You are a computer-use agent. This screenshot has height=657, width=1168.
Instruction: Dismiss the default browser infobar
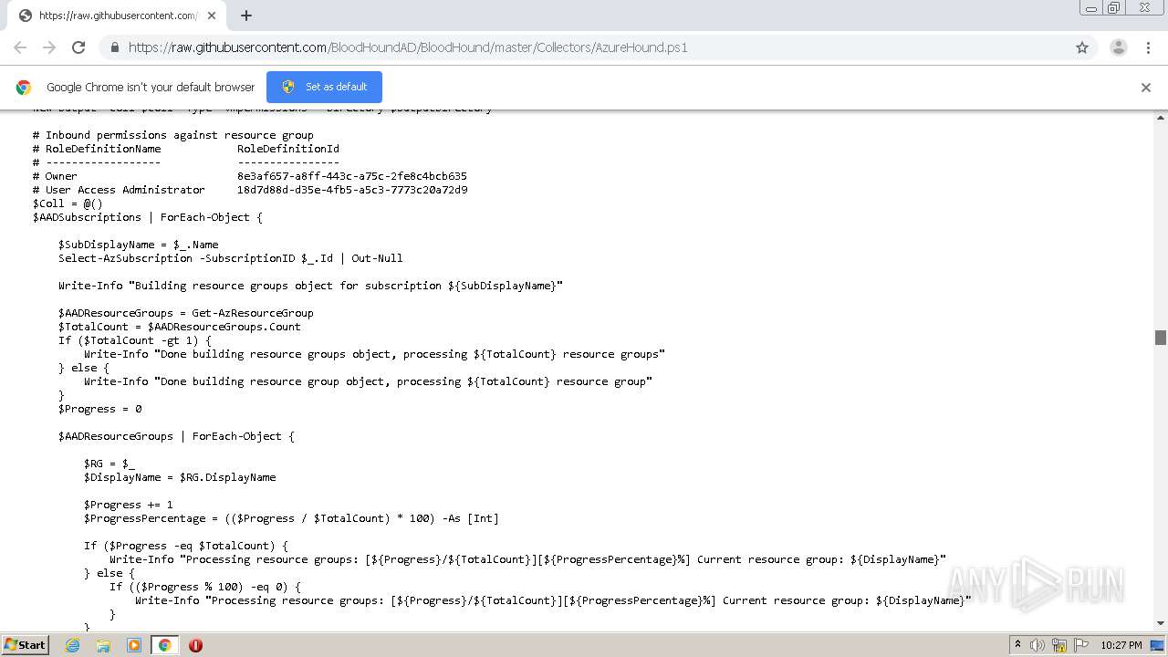(x=1146, y=88)
